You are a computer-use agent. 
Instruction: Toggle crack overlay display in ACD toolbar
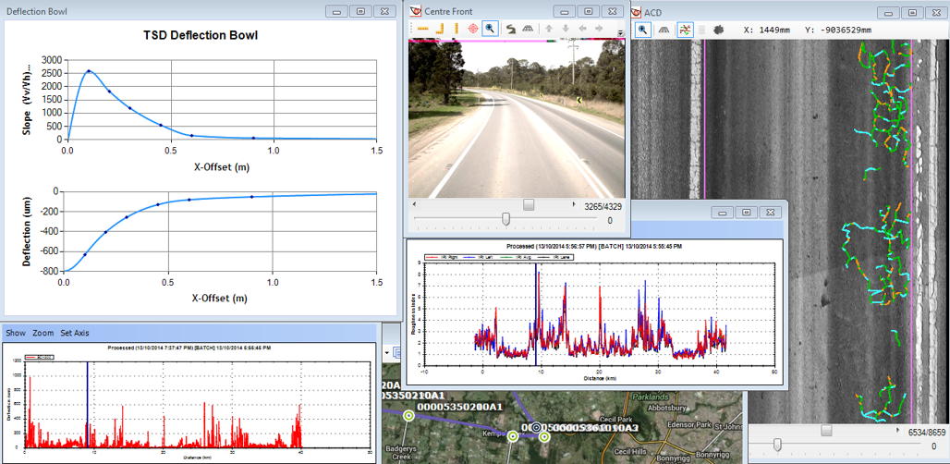point(685,30)
